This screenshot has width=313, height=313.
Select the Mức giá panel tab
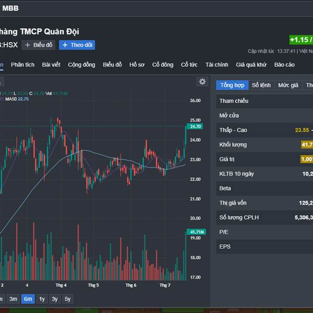coord(288,85)
